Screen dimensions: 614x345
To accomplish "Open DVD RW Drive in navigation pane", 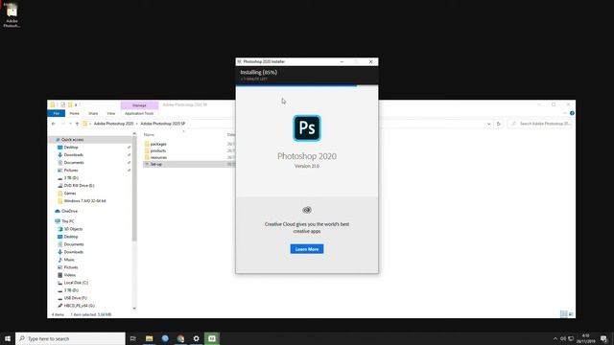I will tap(79, 185).
